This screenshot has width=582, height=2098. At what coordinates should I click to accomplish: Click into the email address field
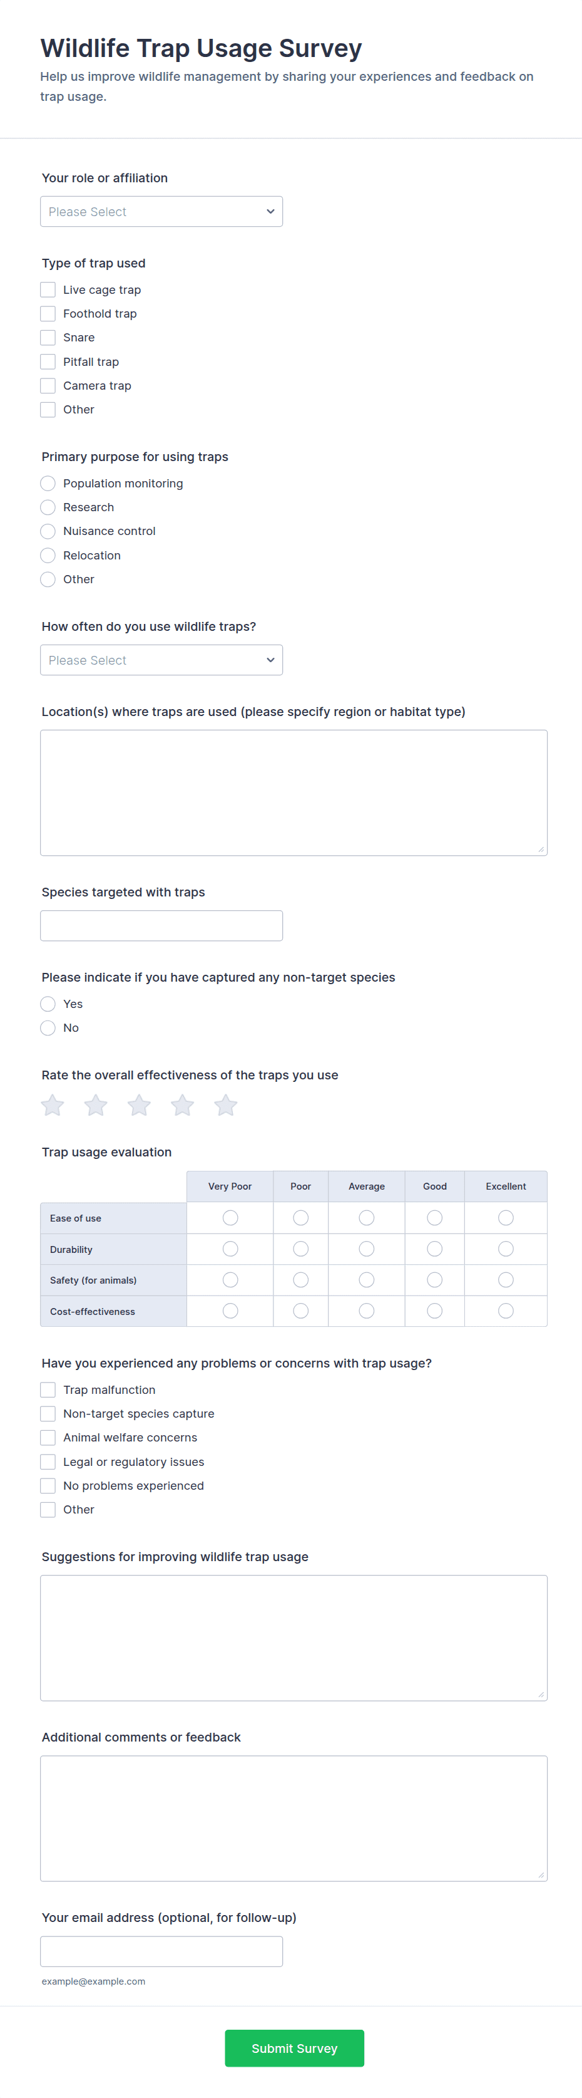[x=161, y=1951]
